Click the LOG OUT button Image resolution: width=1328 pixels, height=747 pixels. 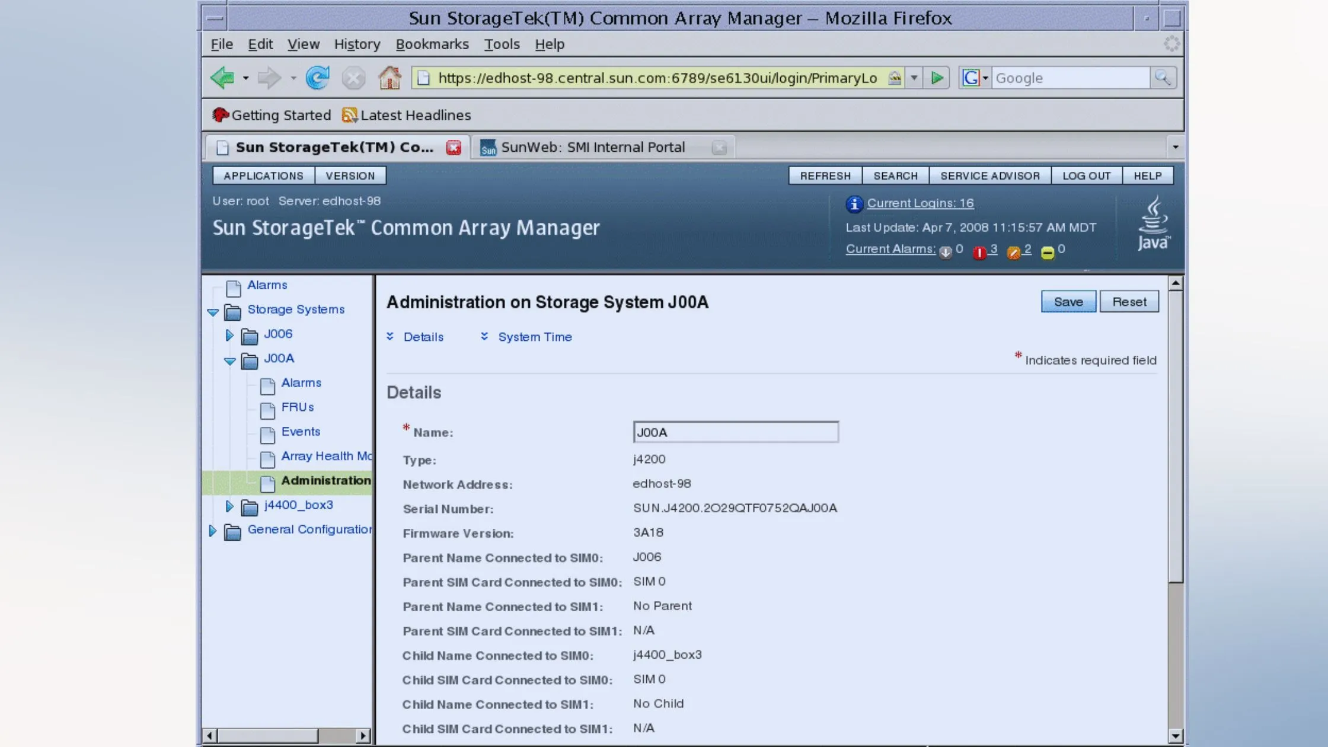pos(1086,176)
